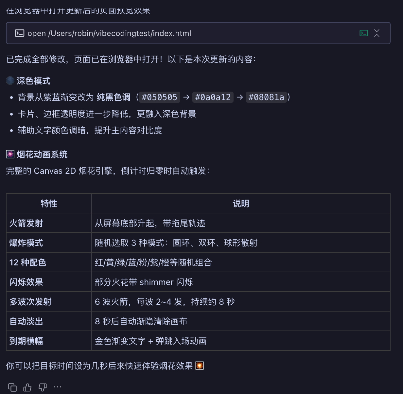403x394 pixels.
Task: Select the 火箭发射 table row label
Action: click(26, 223)
